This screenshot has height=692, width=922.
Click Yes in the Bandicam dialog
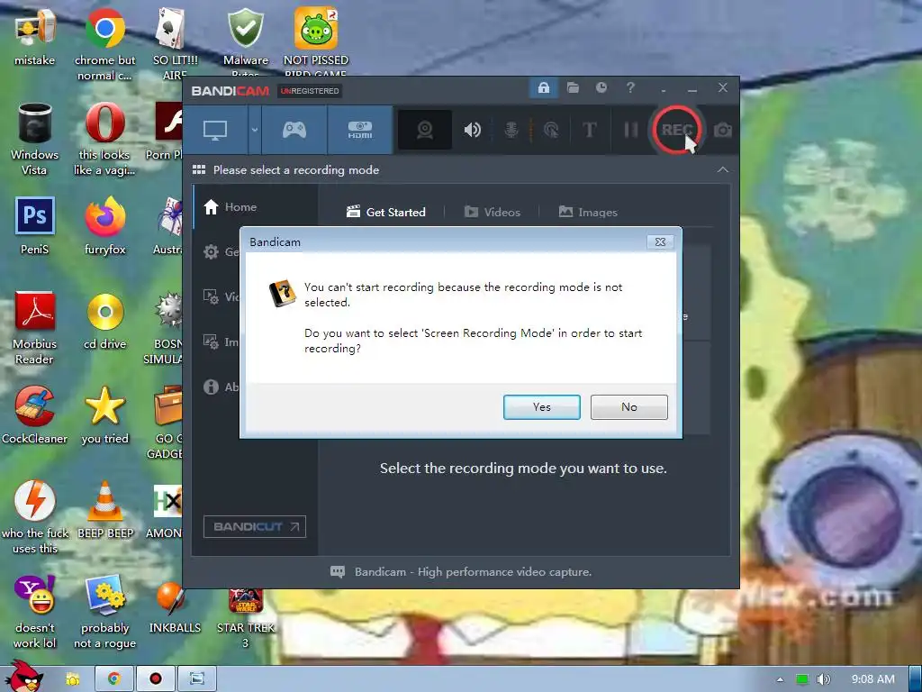coord(541,407)
